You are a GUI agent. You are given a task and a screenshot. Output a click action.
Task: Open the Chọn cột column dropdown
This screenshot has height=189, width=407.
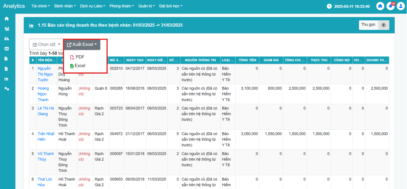click(x=46, y=45)
